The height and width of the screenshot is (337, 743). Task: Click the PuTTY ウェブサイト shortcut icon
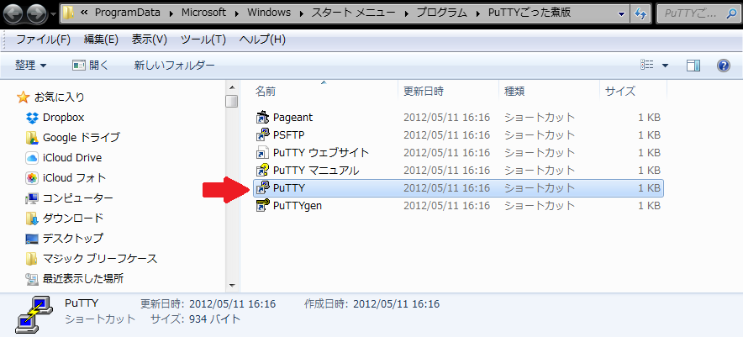click(262, 153)
